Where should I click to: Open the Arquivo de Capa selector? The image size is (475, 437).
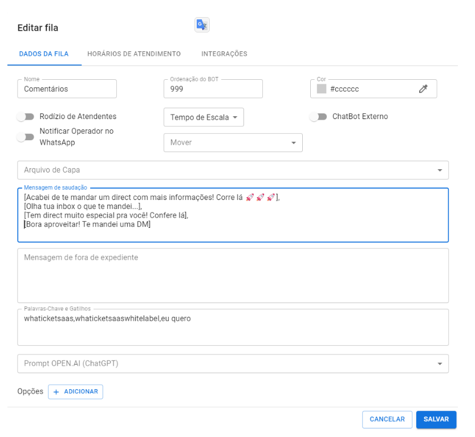click(x=233, y=170)
